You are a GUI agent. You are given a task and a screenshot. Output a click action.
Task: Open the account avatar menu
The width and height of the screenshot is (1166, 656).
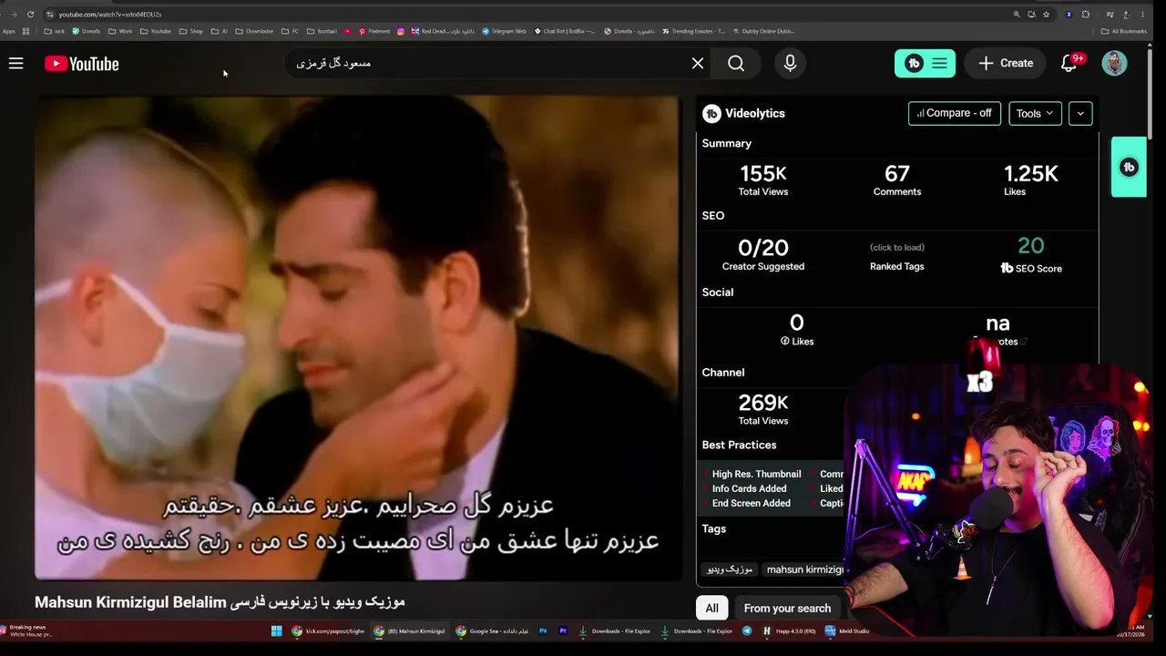1114,63
